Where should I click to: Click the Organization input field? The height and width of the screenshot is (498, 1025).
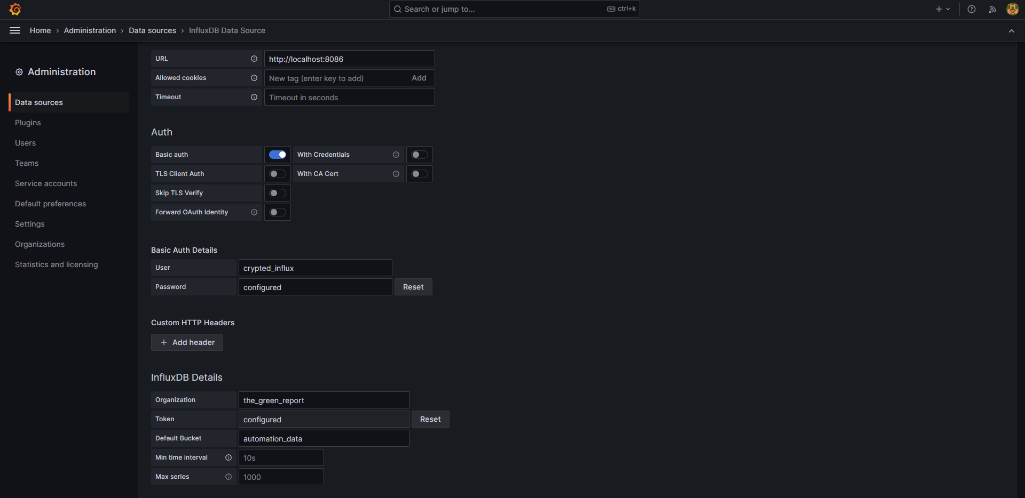[324, 400]
